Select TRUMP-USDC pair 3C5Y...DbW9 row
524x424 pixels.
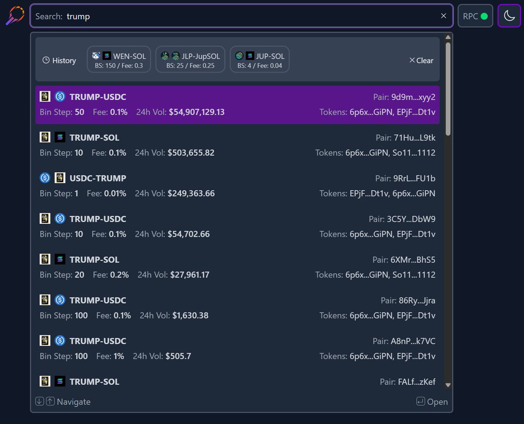pyautogui.click(x=238, y=226)
